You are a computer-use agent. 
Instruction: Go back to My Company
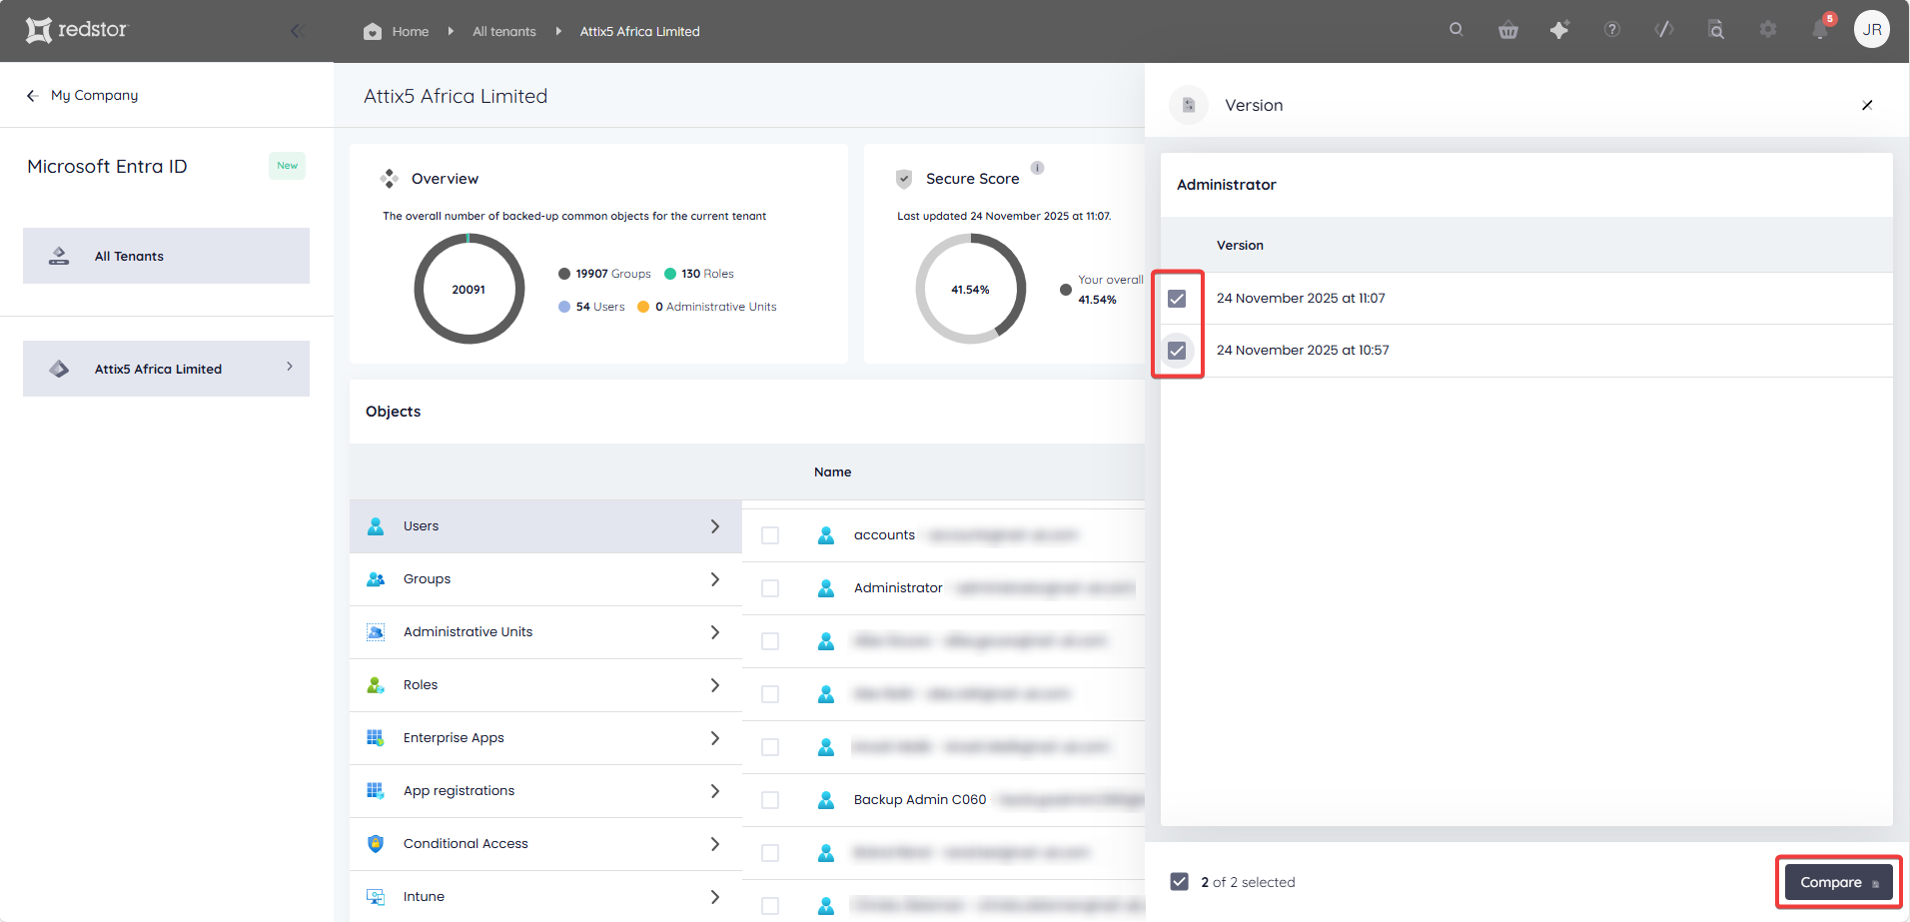[94, 96]
